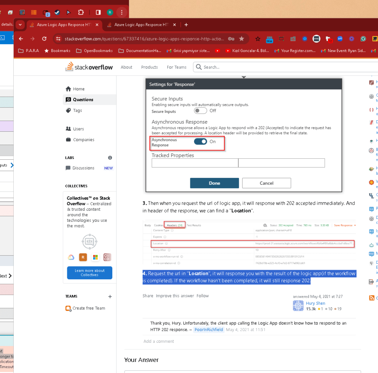Click the R language collective icon
The height and width of the screenshot is (373, 378).
click(83, 257)
